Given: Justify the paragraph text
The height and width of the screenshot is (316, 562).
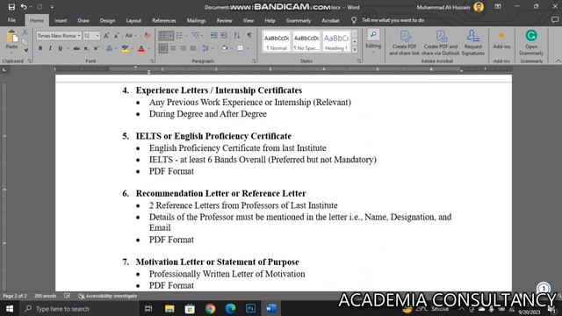Looking at the screenshot, I should click(193, 48).
